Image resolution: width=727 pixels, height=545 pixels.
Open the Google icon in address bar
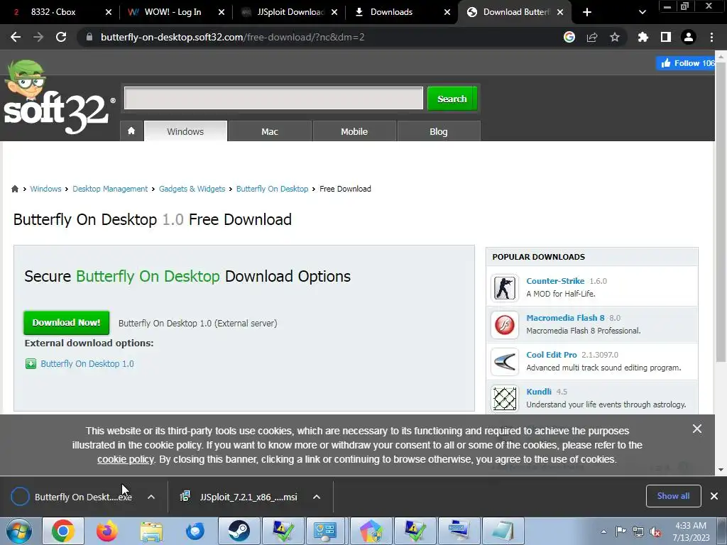click(569, 37)
